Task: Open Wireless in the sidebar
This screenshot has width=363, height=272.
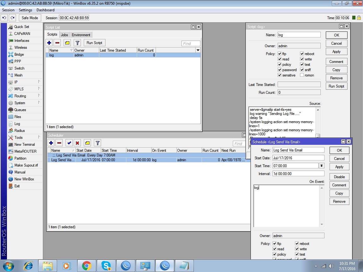Action: 20,48
